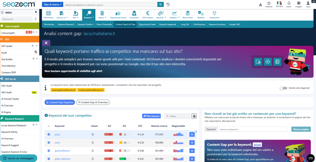The width and height of the screenshot is (316, 162).
Task: Add a project with Lista progetti plus
Action: tap(36, 32)
